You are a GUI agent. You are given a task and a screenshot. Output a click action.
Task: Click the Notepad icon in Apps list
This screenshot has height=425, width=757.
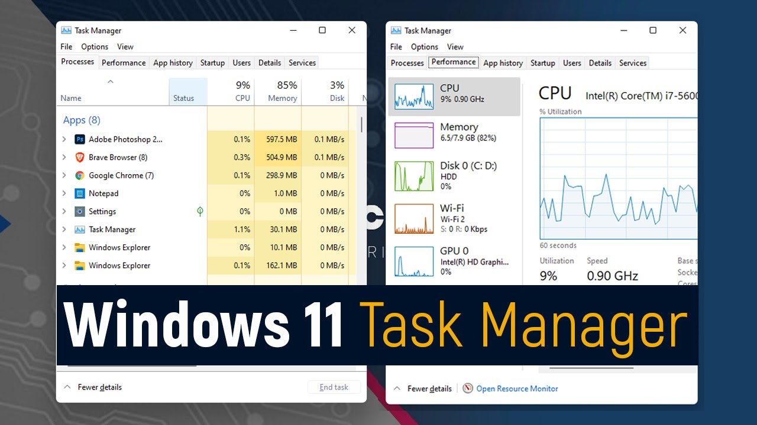80,193
